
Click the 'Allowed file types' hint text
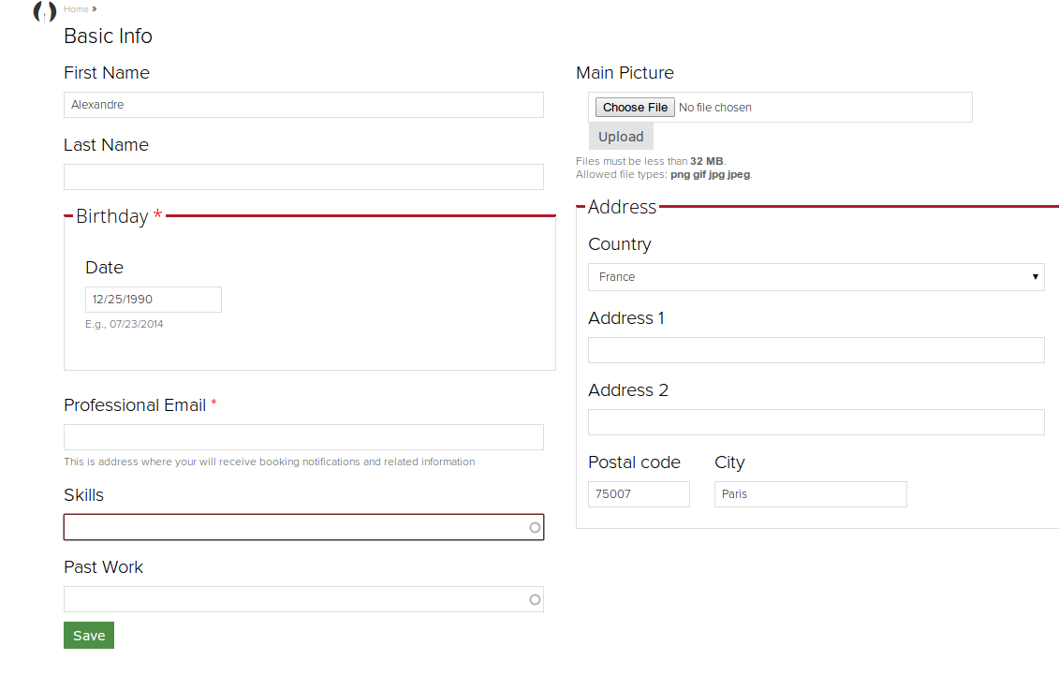[x=663, y=174]
